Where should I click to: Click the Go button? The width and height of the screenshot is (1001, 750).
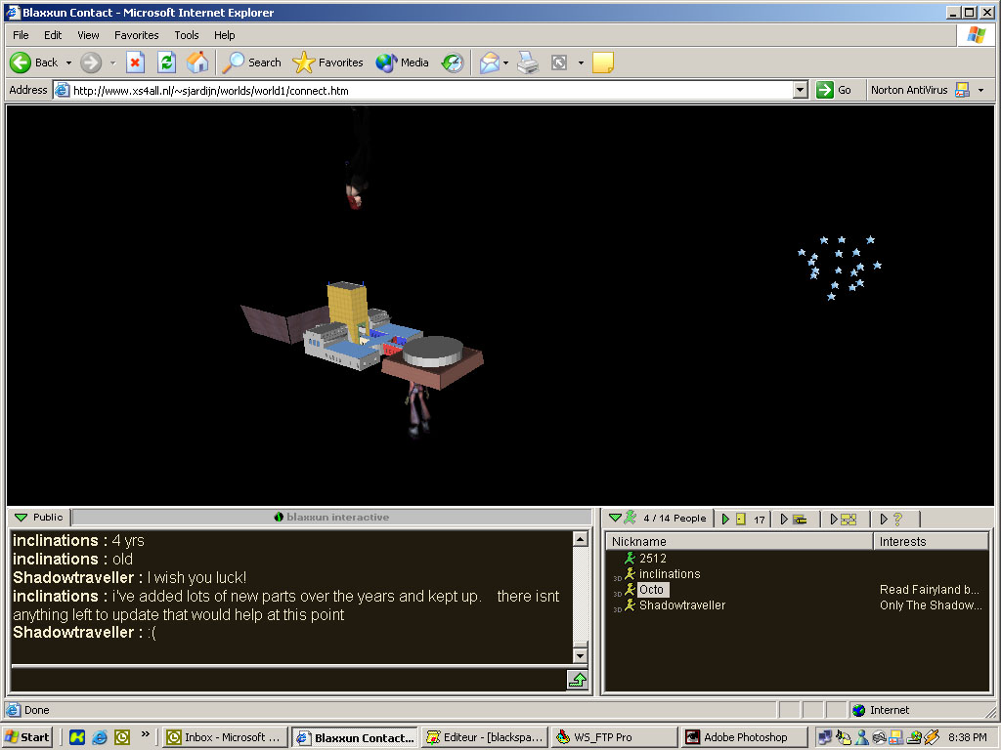pyautogui.click(x=834, y=90)
